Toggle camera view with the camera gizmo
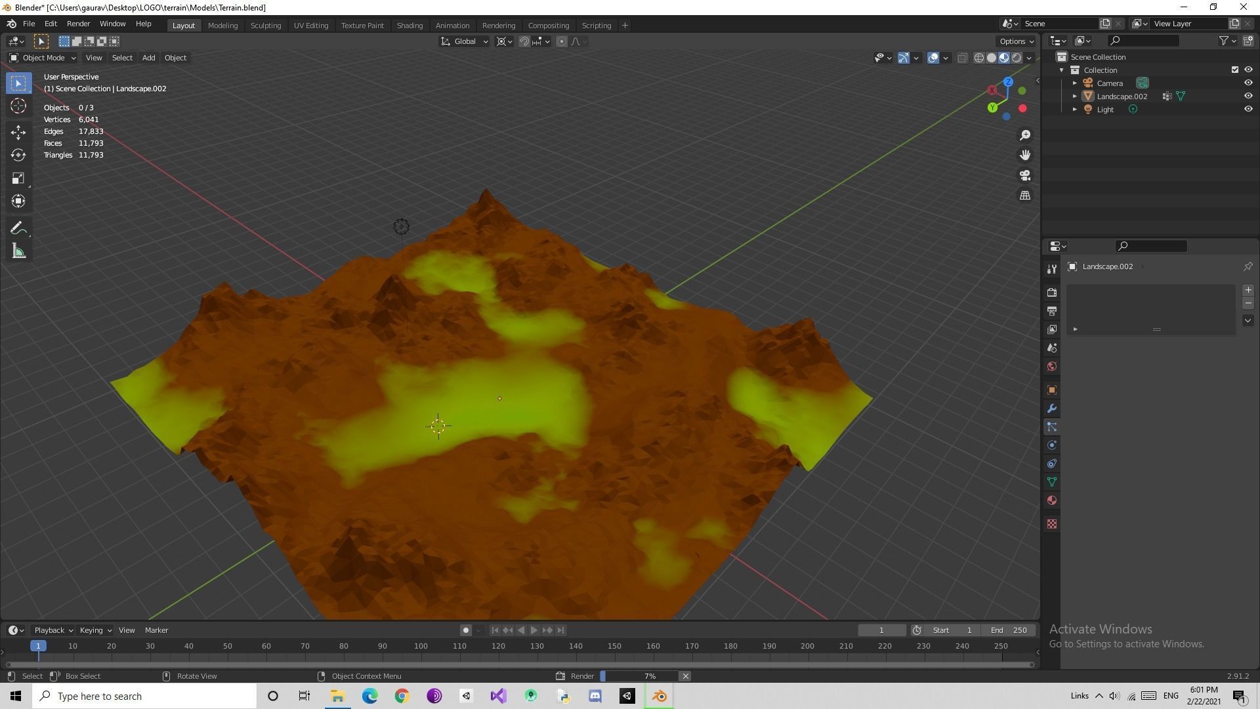Viewport: 1260px width, 709px height. (x=1025, y=175)
